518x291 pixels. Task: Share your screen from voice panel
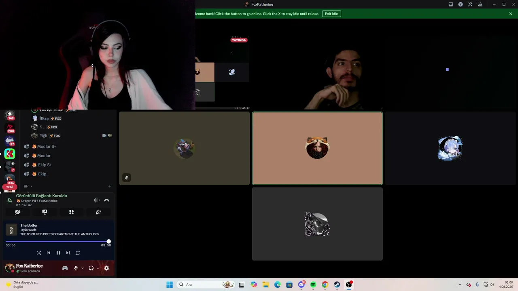pyautogui.click(x=45, y=212)
